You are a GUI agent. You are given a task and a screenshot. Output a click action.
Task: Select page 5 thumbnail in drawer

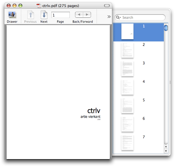(x=127, y=105)
